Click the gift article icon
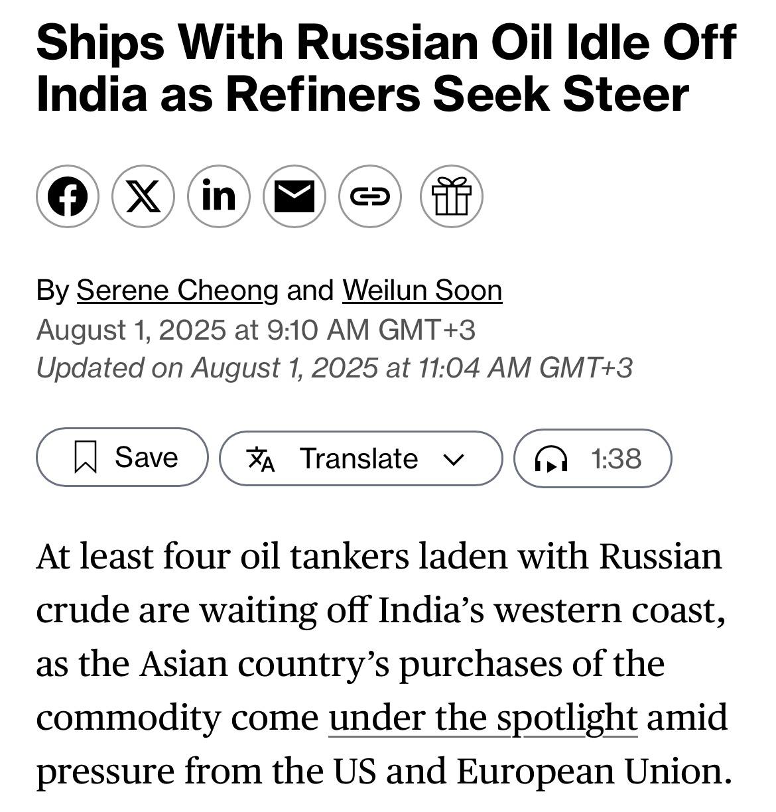The height and width of the screenshot is (812, 776). [x=451, y=197]
